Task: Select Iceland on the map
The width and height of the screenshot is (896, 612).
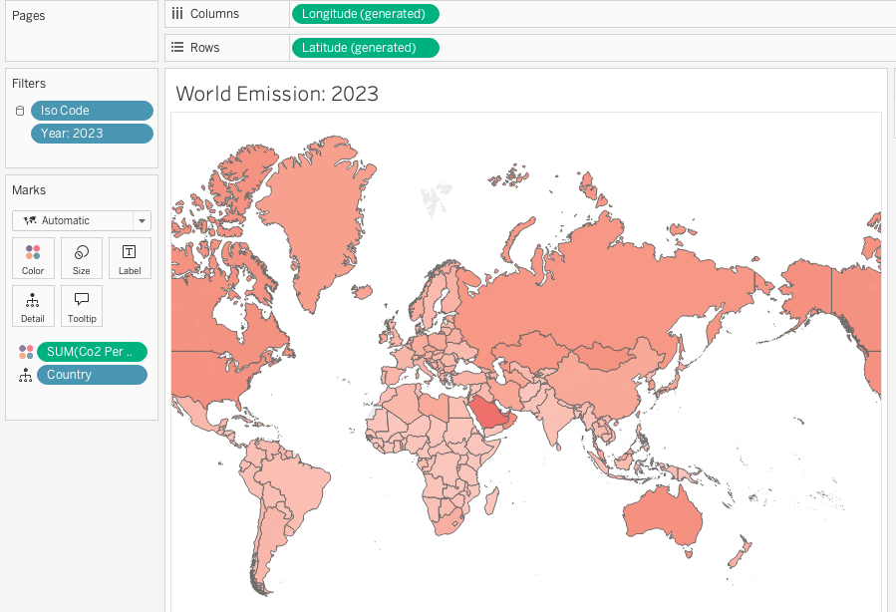Action: point(362,291)
